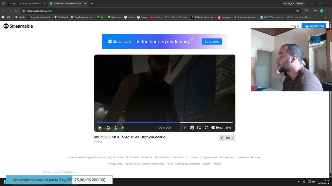
Task: Open the video player settings gear
Action: tap(192, 128)
